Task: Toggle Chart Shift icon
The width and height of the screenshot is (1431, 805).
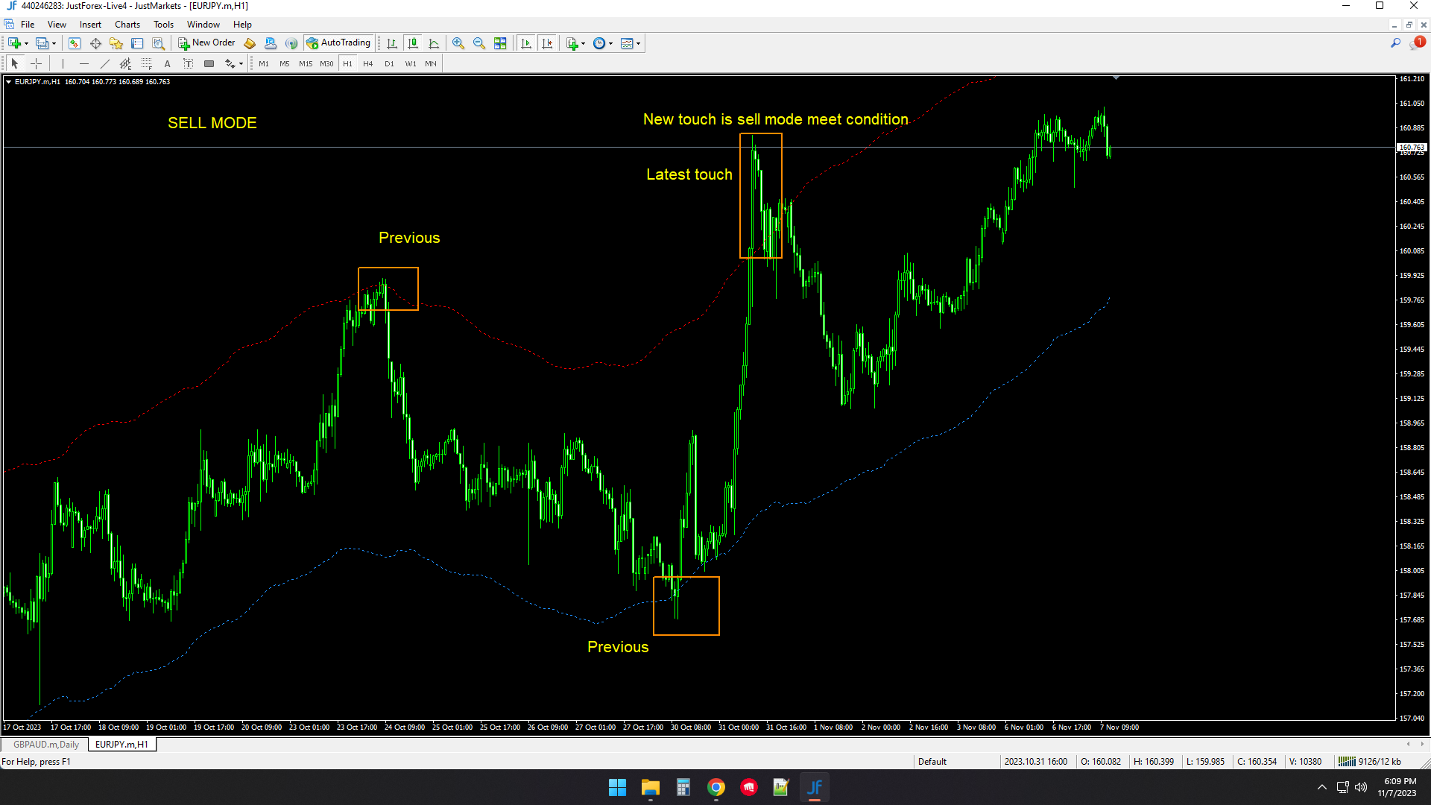Action: [547, 43]
